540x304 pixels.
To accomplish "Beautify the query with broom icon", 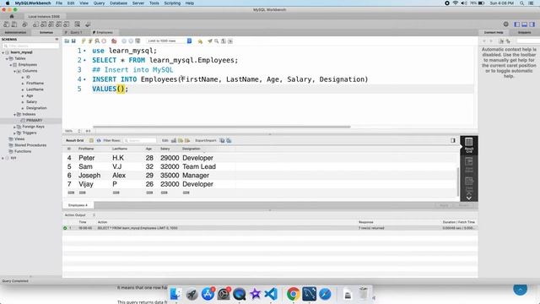I will point(210,41).
